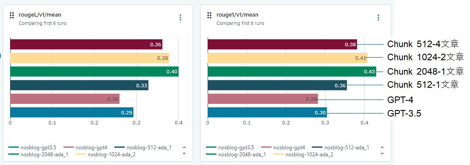Open the rougeL chart's three-dot options menu
This screenshot has height=165, width=470.
pos(180,17)
